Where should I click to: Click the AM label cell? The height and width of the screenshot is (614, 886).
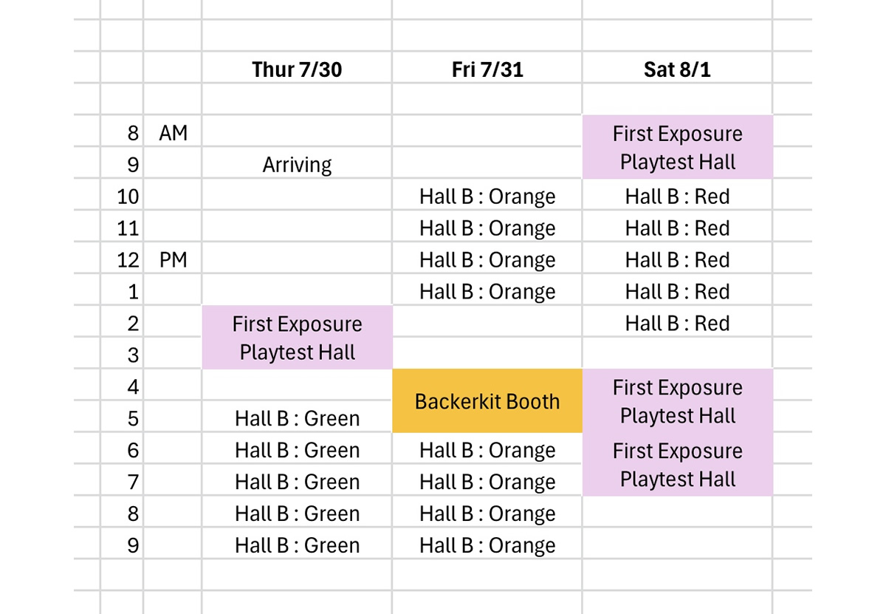[173, 131]
